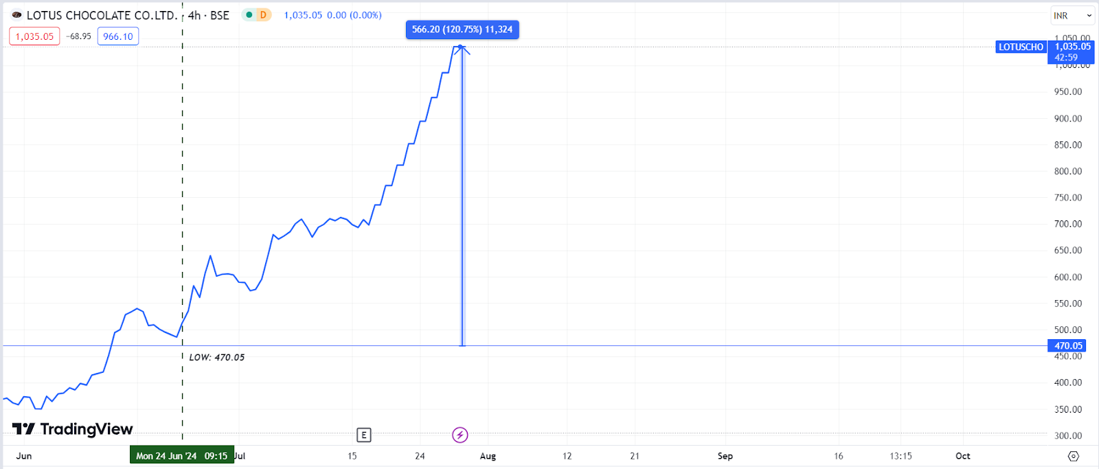Screen dimensions: 1099x469
Task: Click the 4h interval text in legend
Action: 194,15
